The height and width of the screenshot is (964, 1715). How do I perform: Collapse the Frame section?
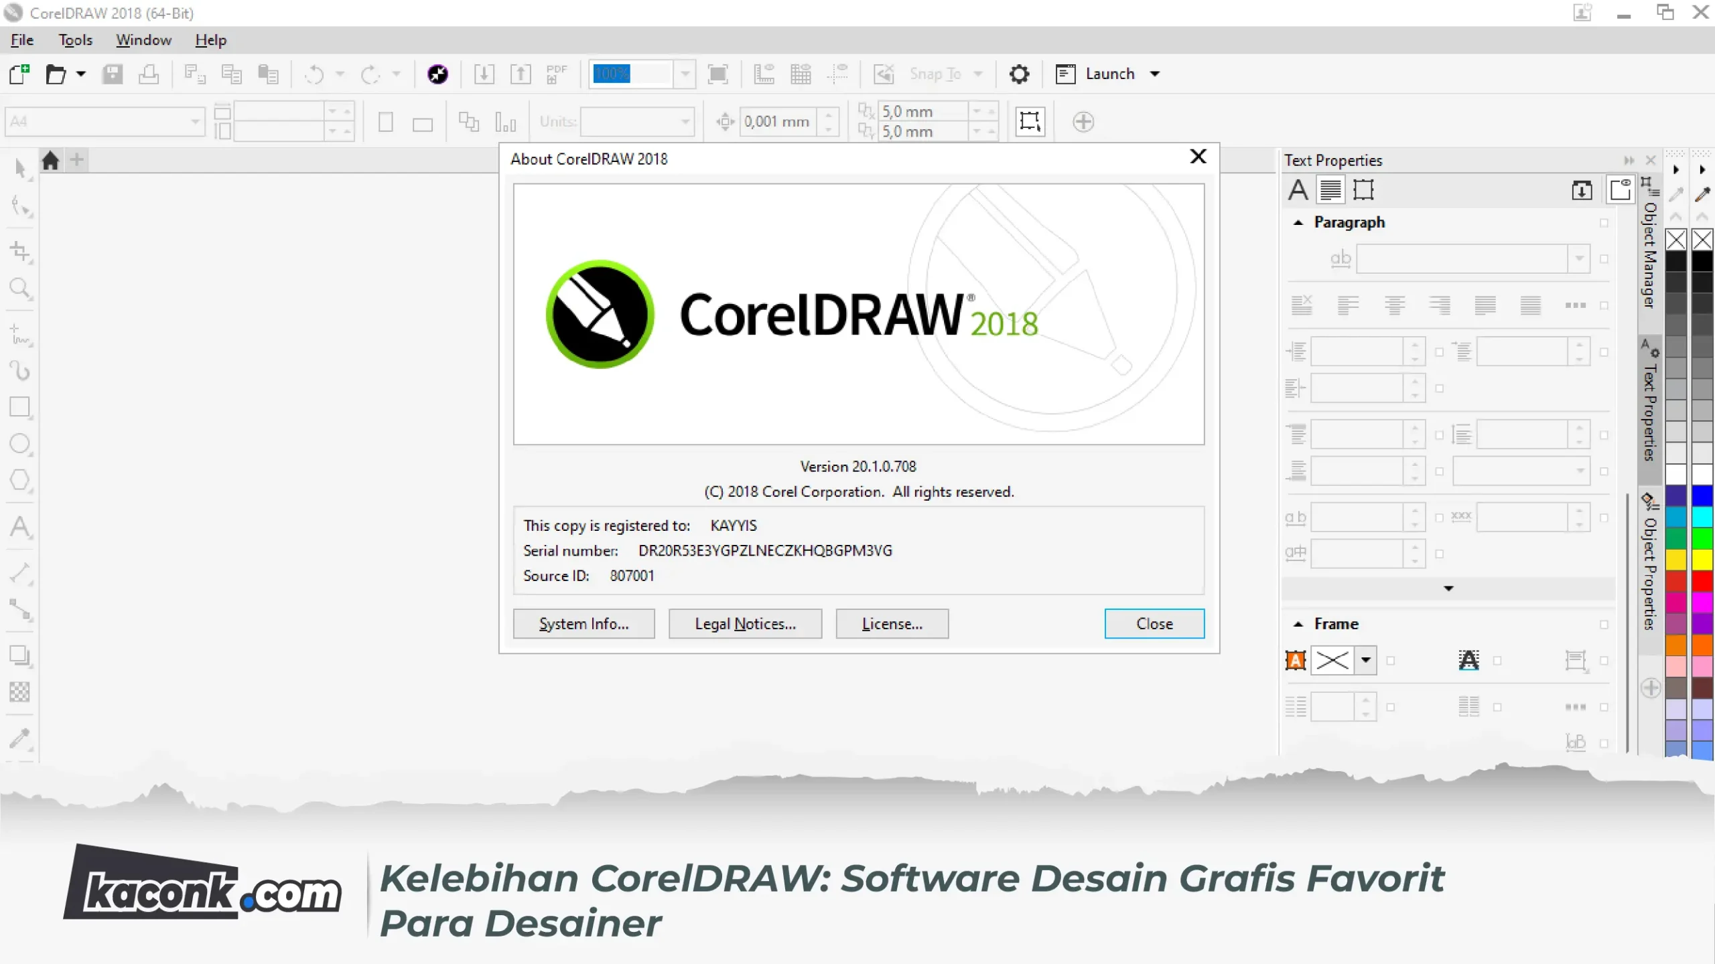[1298, 624]
